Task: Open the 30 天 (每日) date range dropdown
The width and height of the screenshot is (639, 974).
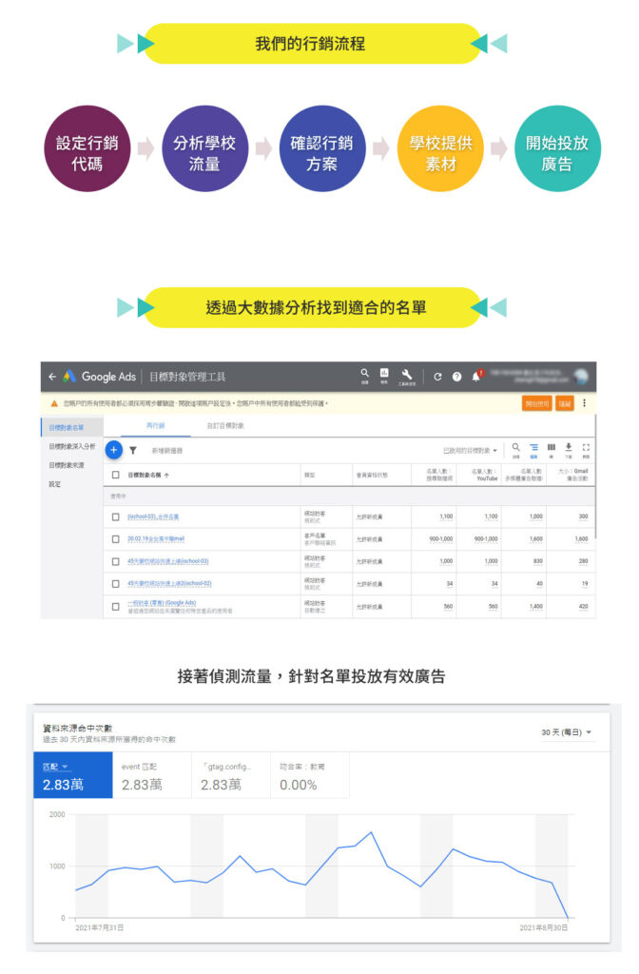Action: click(x=567, y=732)
